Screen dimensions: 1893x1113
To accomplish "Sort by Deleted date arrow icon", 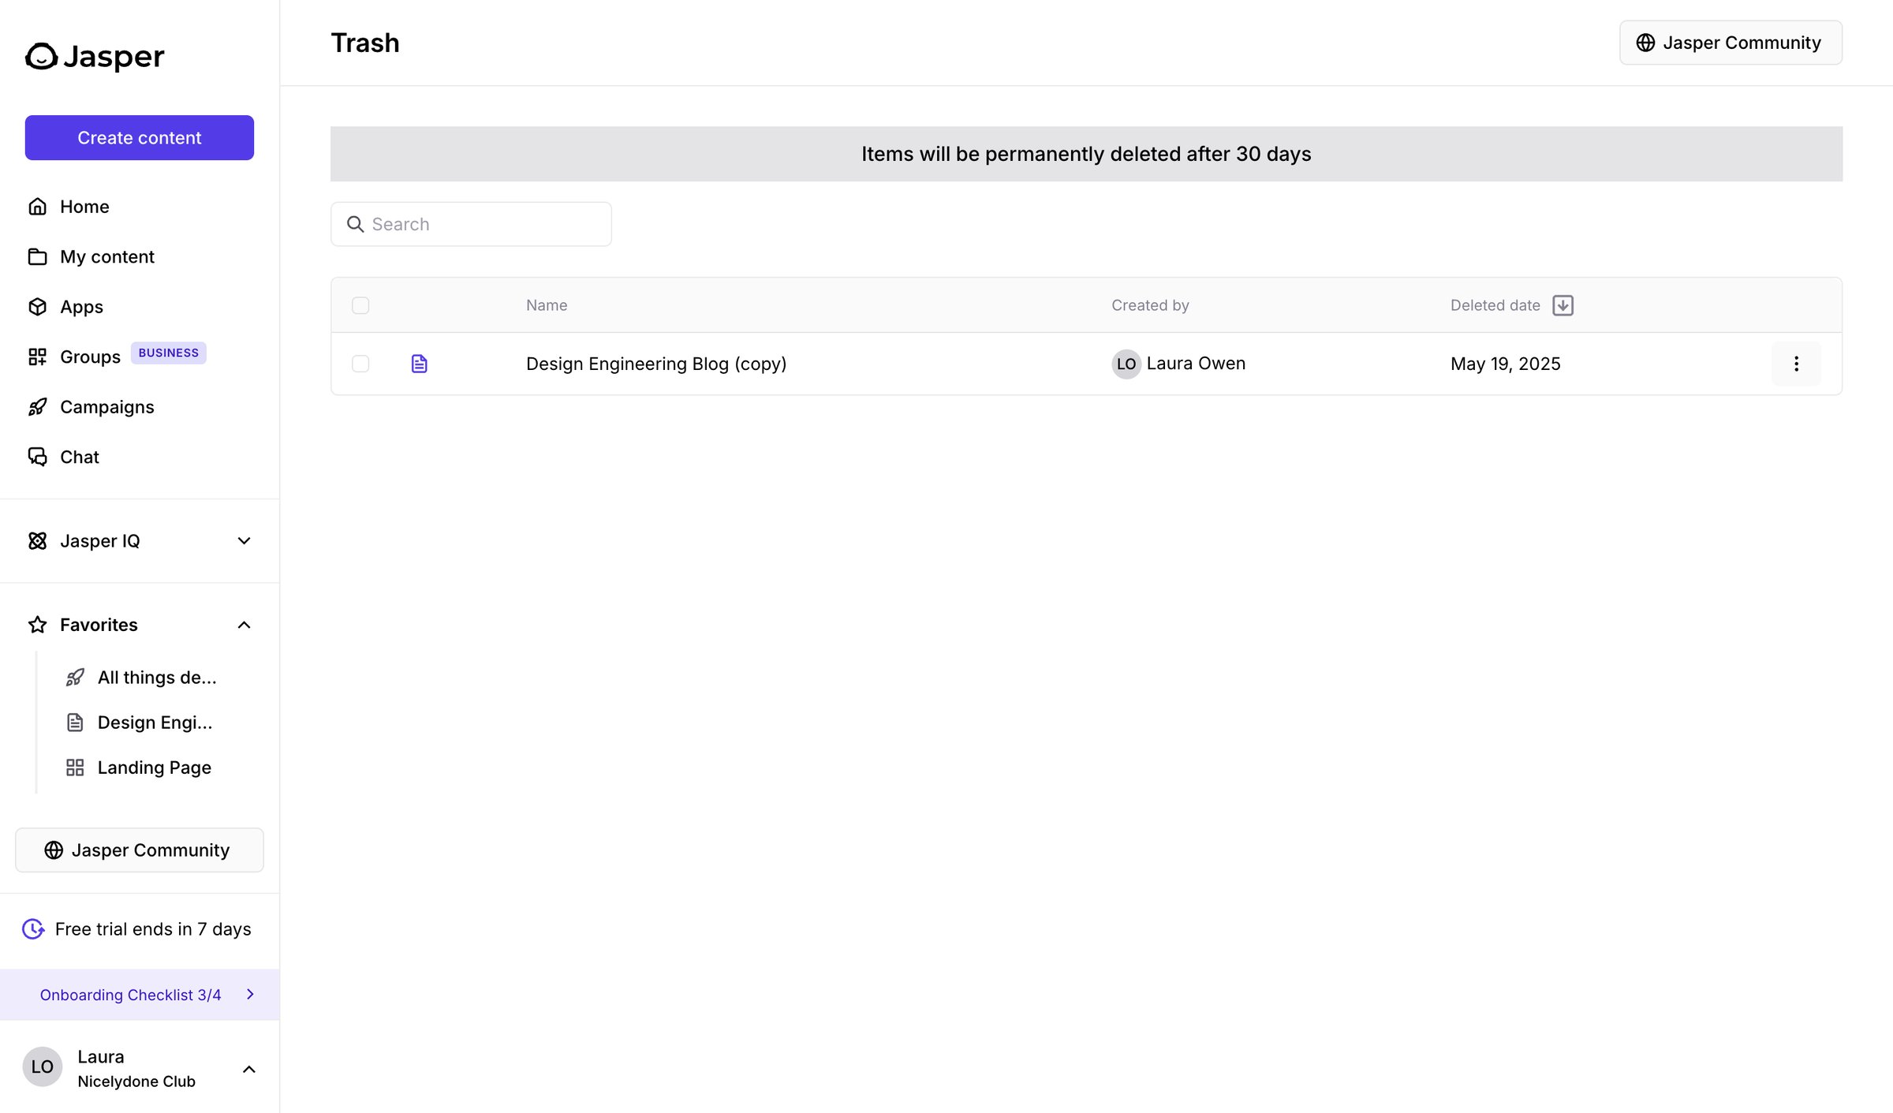I will 1563,305.
